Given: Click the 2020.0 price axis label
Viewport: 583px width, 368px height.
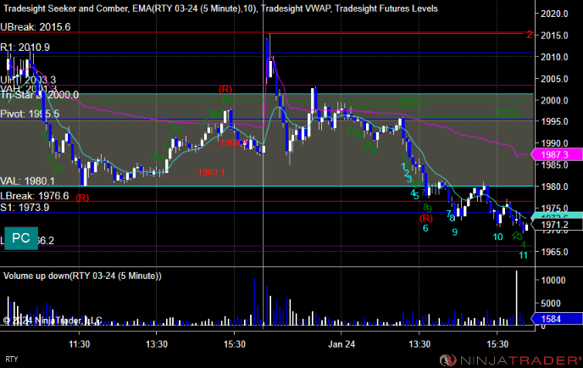Looking at the screenshot, I should [554, 14].
